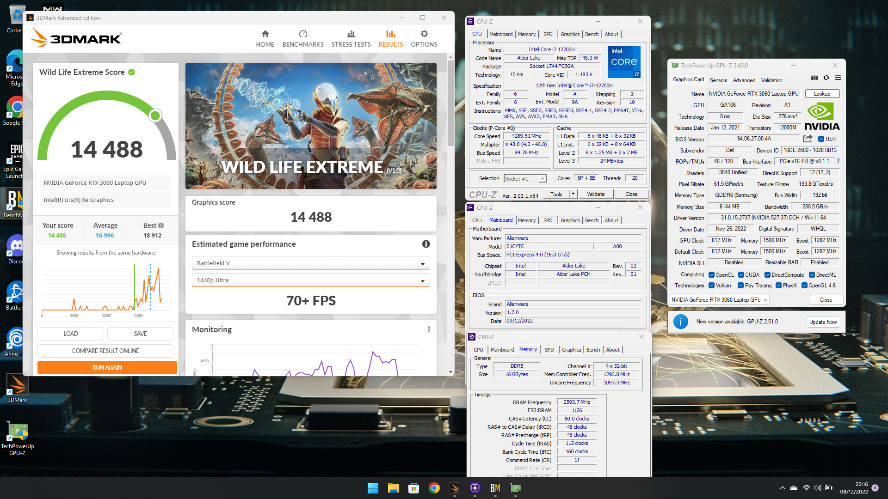Open Microsoft Store from the taskbar
The width and height of the screenshot is (888, 499).
(x=413, y=488)
